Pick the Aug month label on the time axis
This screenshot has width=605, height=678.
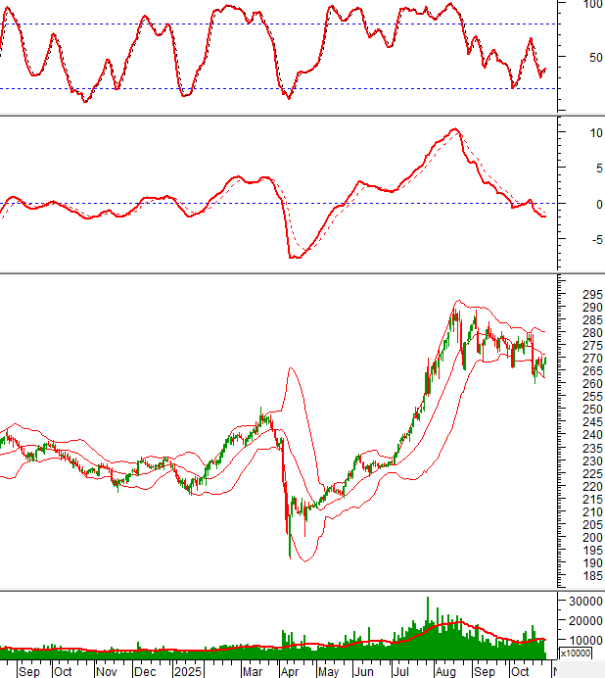(444, 672)
